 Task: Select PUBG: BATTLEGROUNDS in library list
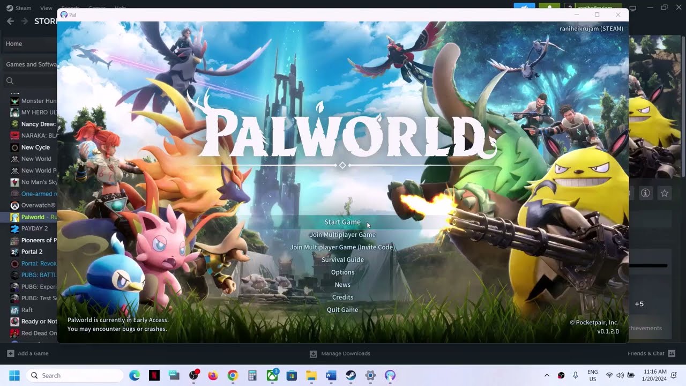(x=34, y=275)
